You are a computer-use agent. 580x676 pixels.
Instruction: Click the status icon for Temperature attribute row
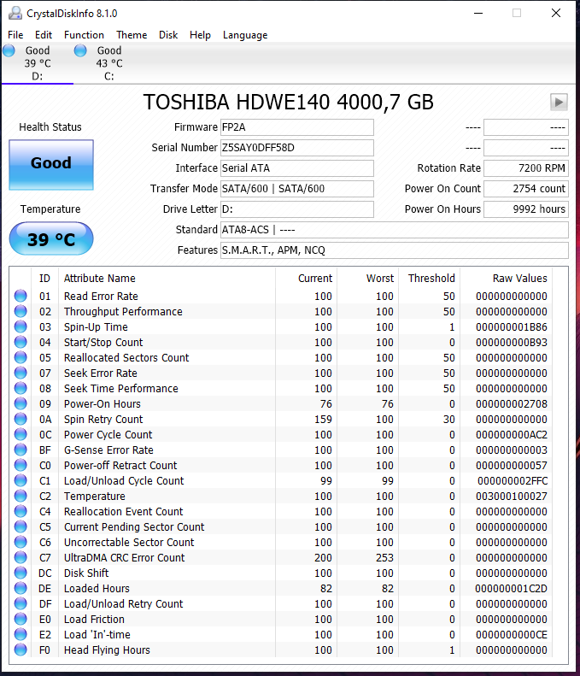21,496
